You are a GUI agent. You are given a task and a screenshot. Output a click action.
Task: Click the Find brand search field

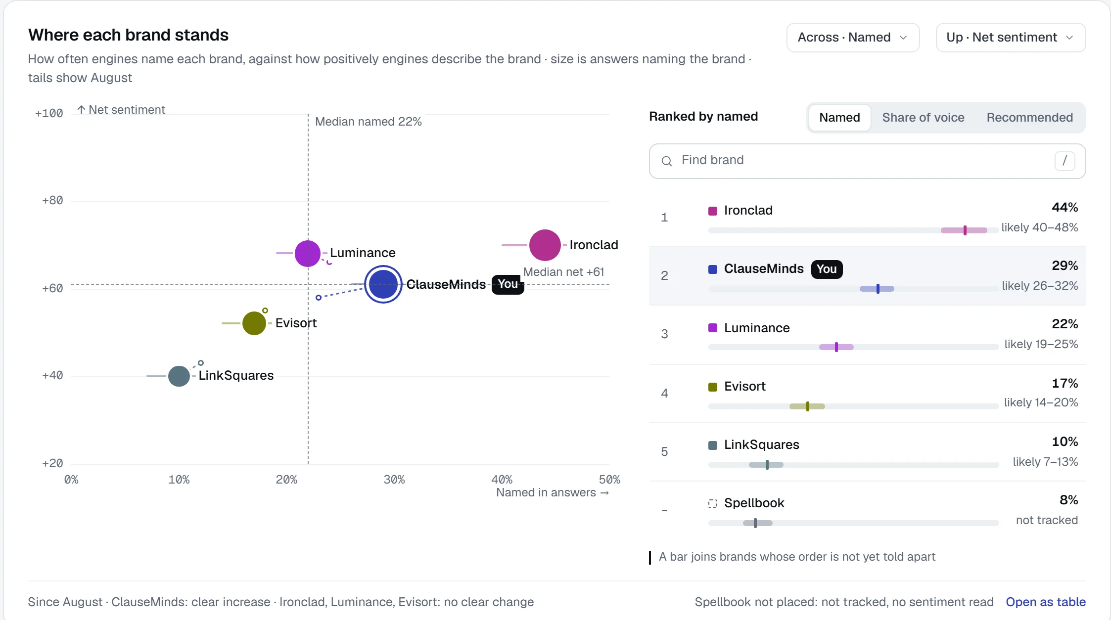[867, 161]
